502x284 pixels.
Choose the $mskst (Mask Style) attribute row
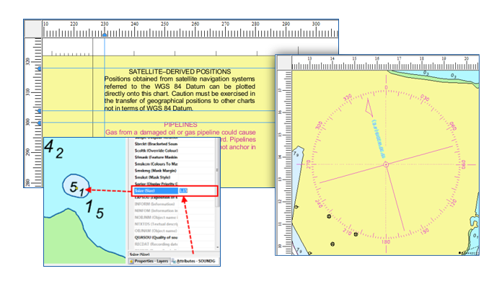[x=157, y=177]
